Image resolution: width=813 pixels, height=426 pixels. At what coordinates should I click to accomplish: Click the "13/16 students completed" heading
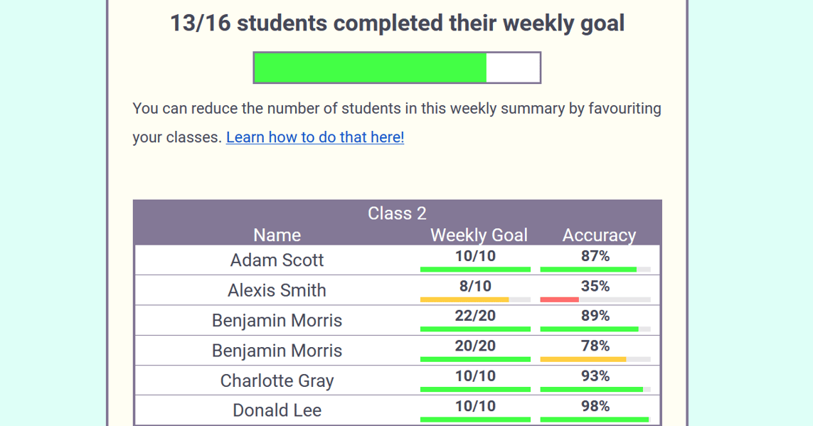pos(397,23)
